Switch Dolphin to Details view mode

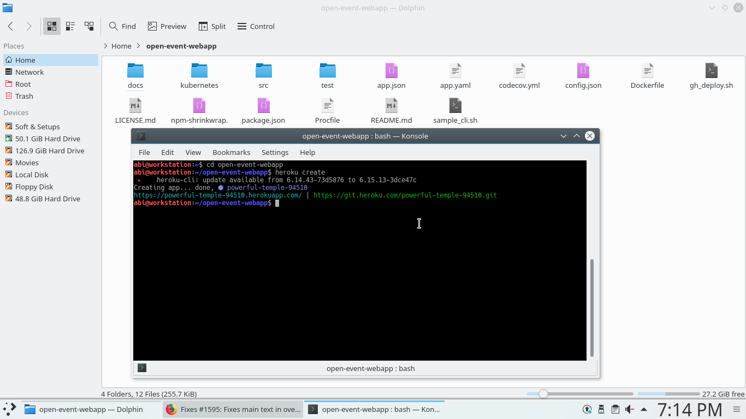[x=89, y=26]
